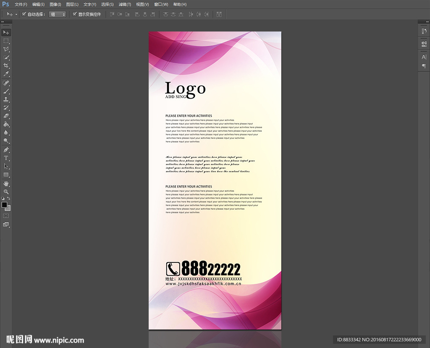The image size is (430, 348).
Task: Open the 编辑(E) menu
Action: click(x=38, y=4)
